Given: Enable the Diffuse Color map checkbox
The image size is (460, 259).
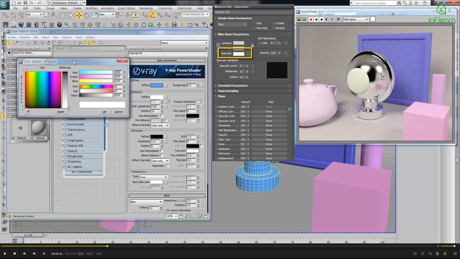Looking at the screenshot, I should pos(217,112).
